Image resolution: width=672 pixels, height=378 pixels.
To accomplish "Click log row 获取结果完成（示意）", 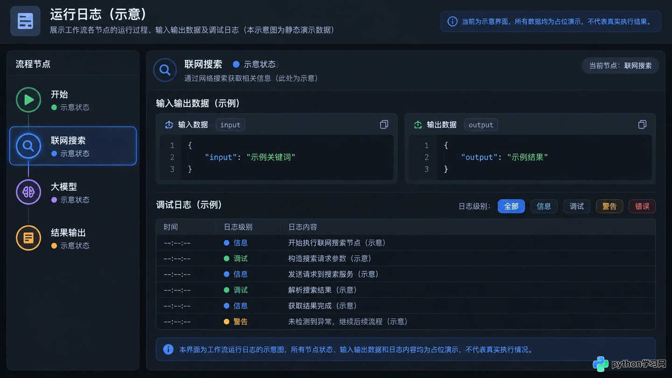I will click(x=406, y=306).
